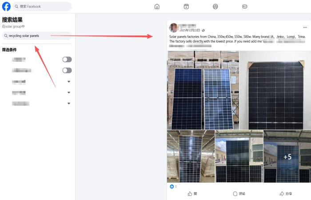Image resolution: width=311 pixels, height=200 pixels.
Task: Expand the second filter dropdown arrow
Action: [69, 92]
